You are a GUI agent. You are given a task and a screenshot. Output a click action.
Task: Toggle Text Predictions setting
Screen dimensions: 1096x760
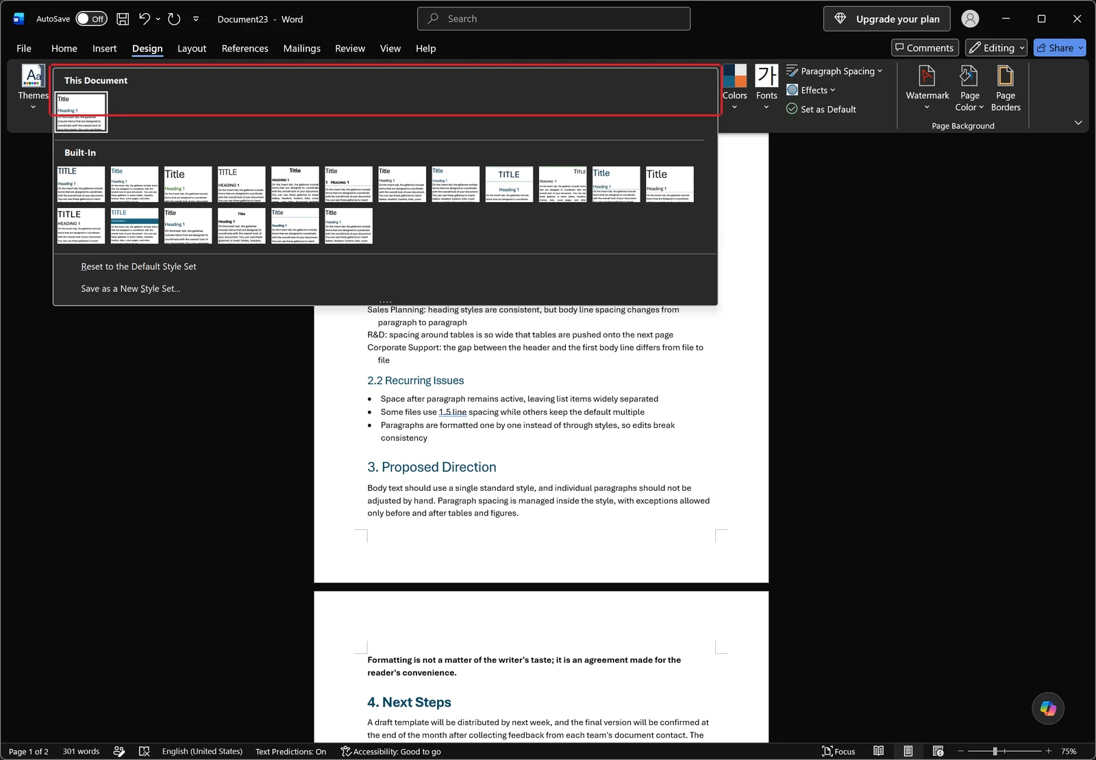[x=290, y=751]
